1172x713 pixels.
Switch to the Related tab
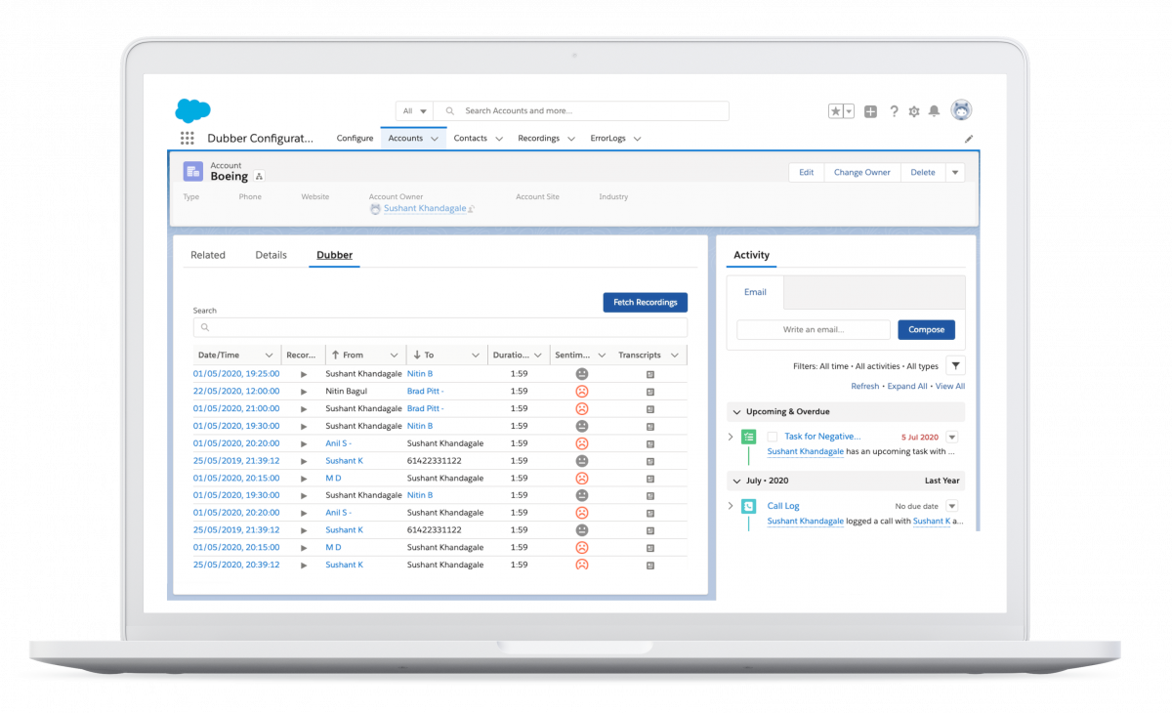pyautogui.click(x=208, y=255)
